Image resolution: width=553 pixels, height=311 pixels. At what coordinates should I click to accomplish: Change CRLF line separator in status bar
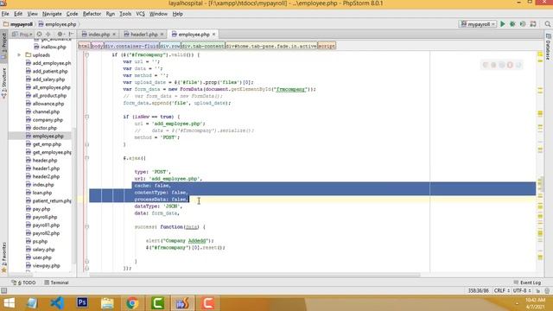tap(501, 290)
